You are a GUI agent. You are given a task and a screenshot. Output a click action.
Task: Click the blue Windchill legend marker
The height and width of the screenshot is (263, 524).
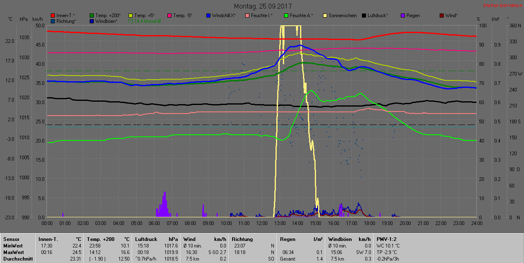coord(208,16)
